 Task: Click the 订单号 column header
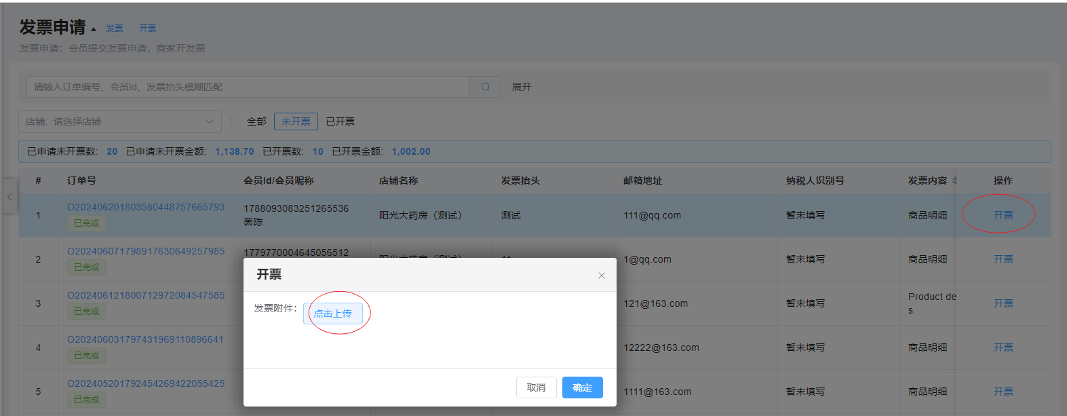coord(81,181)
